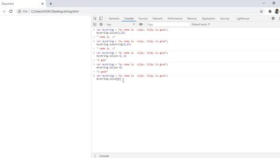This screenshot has width=280, height=158.
Task: Open the bottom drawer three-dot menu
Action: pos(95,156)
